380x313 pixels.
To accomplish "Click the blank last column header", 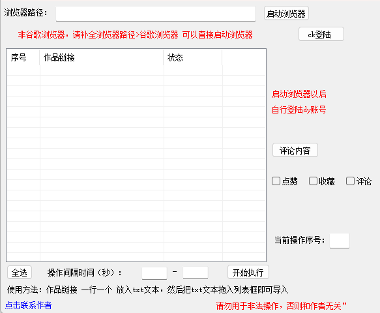I will 244,57.
